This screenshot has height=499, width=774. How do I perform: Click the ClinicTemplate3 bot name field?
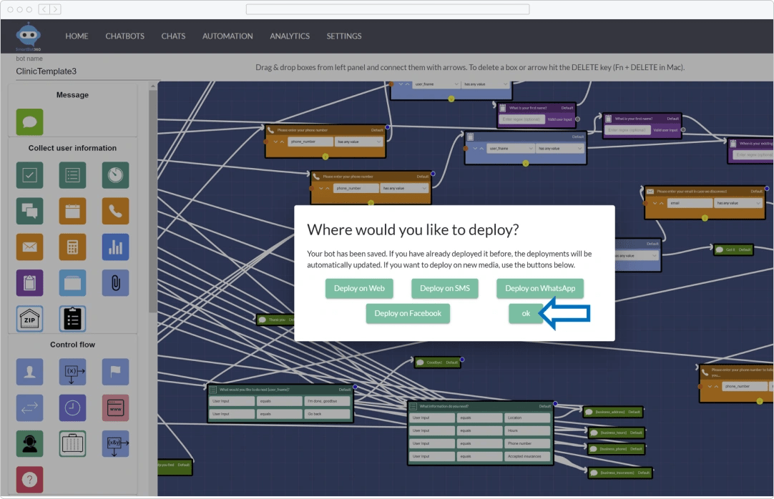[46, 71]
